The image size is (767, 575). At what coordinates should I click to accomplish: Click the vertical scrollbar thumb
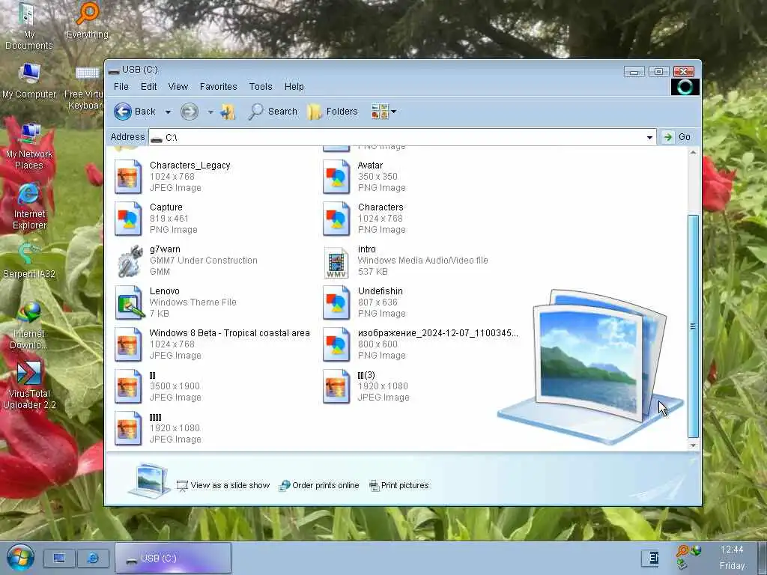(x=693, y=326)
